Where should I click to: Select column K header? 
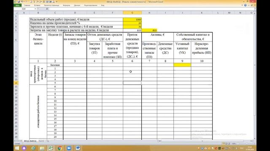[202, 13]
